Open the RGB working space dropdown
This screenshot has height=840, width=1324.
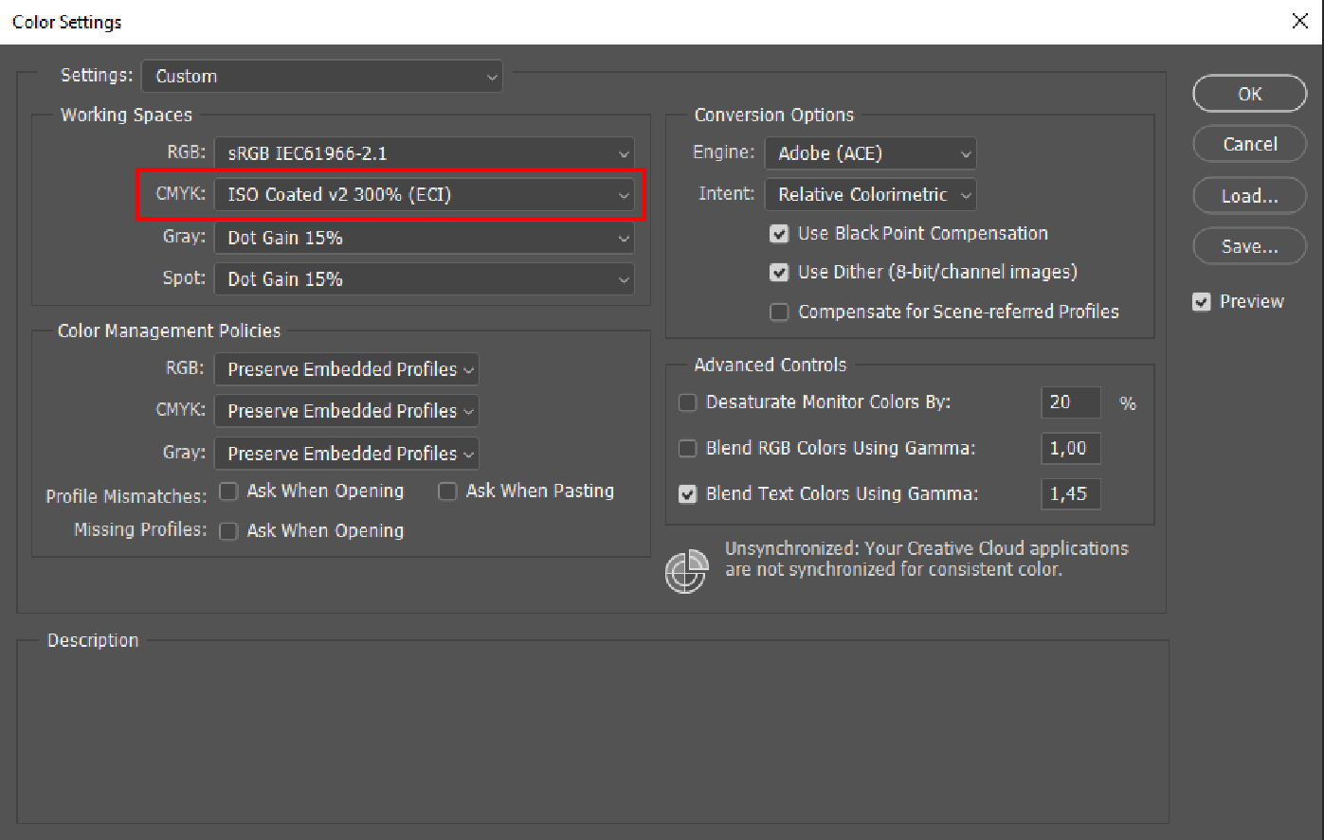pyautogui.click(x=425, y=153)
